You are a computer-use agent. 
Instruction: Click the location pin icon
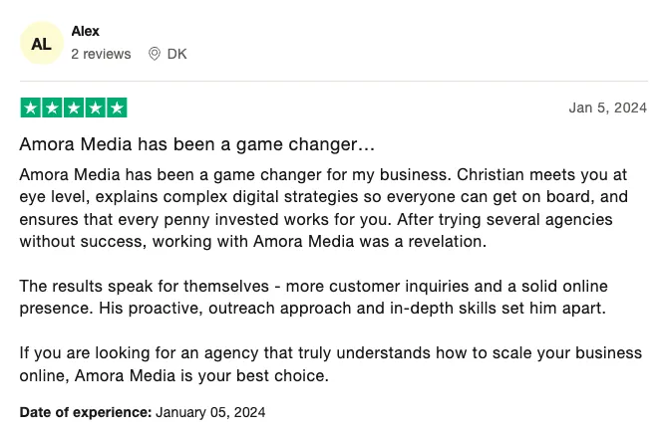155,54
